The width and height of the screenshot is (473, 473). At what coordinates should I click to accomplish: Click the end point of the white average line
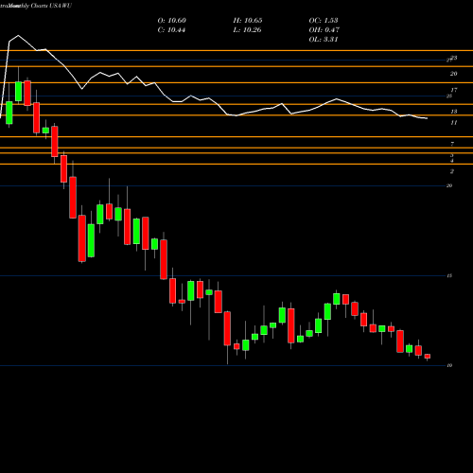(x=427, y=118)
